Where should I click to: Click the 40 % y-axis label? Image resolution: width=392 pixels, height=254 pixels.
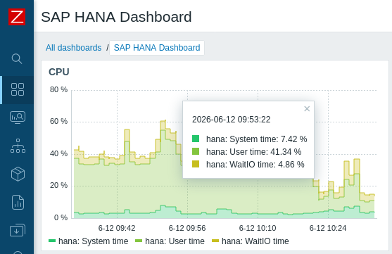pyautogui.click(x=58, y=153)
